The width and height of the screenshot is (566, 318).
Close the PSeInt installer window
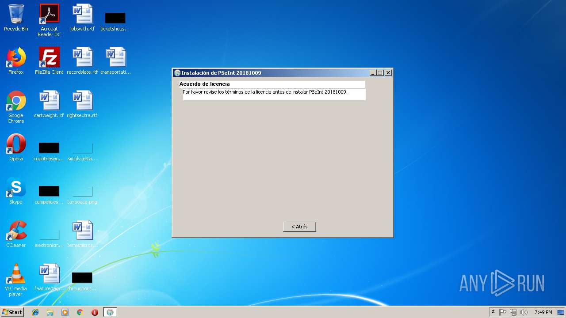coord(388,73)
